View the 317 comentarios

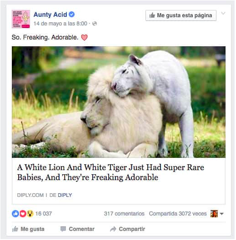[124, 214]
